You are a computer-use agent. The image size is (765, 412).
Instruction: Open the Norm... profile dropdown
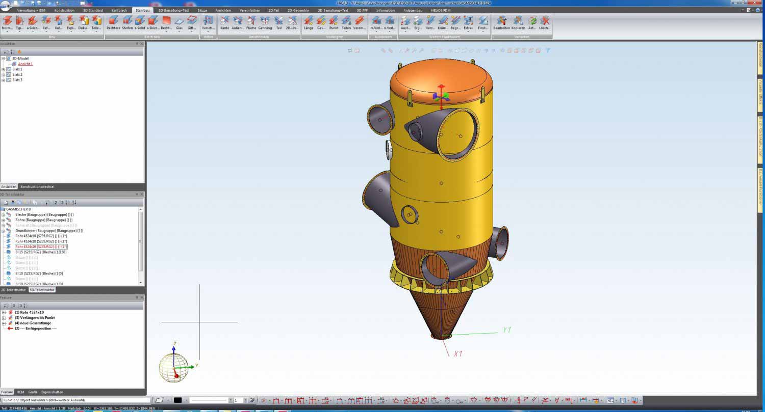tap(7, 23)
